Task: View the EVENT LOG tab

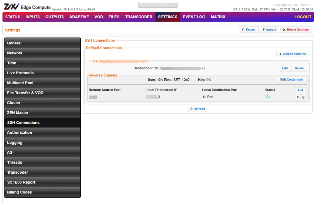Action: click(x=194, y=17)
